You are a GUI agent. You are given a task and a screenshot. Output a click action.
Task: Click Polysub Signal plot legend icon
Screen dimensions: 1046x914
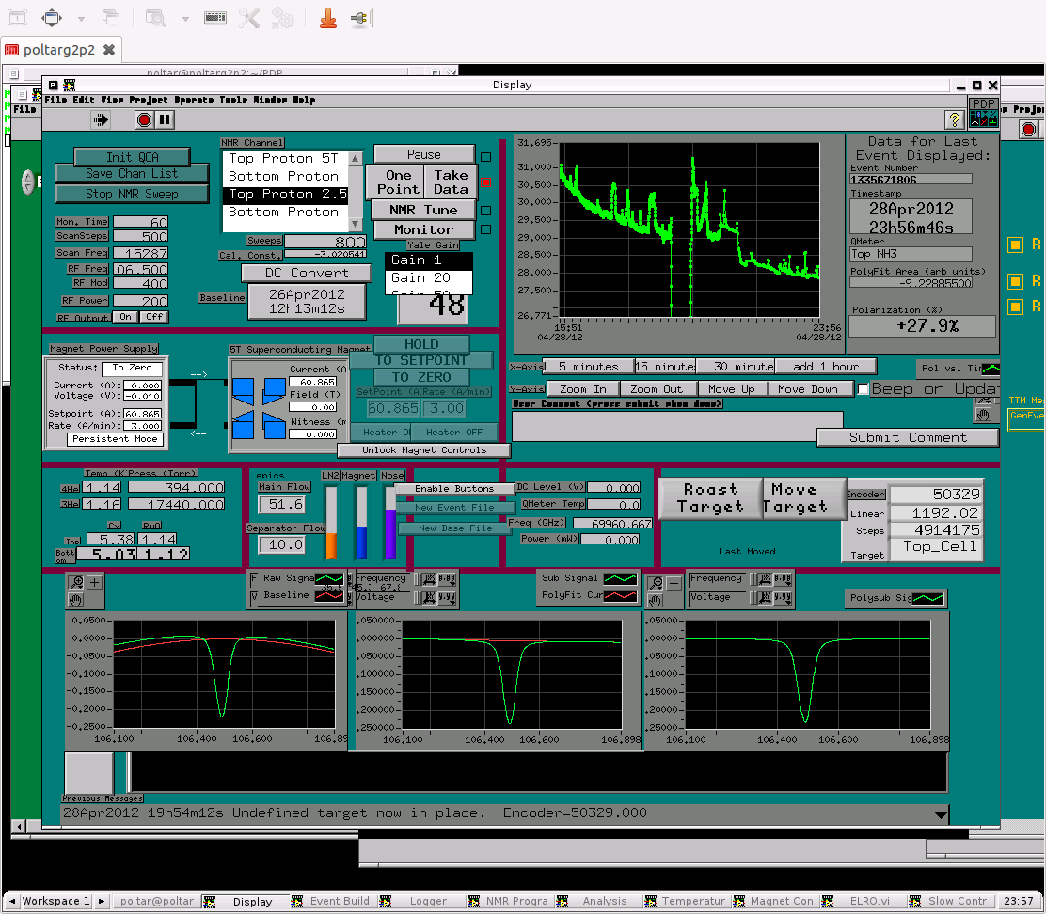click(x=927, y=599)
